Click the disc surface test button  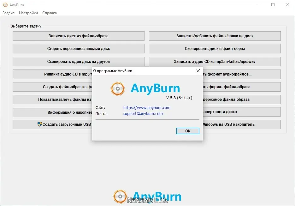tap(242, 112)
